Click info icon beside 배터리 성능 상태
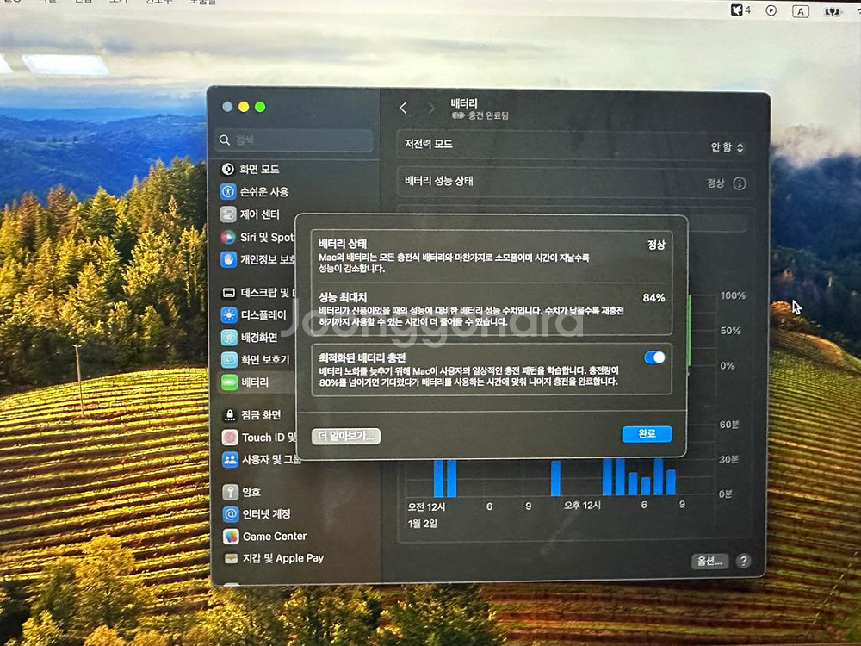 [x=739, y=183]
